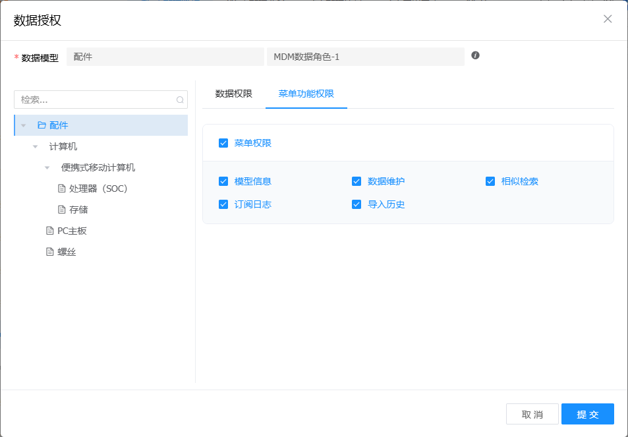
Task: Collapse the 计算机 tree node arrow
Action: tap(36, 146)
